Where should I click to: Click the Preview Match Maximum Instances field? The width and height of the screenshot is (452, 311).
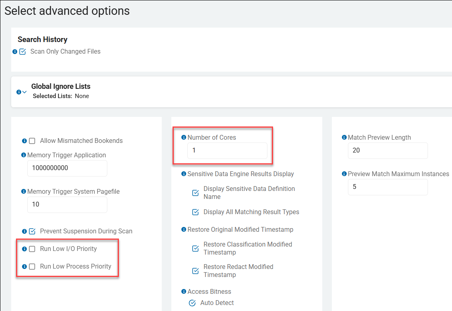coord(387,187)
